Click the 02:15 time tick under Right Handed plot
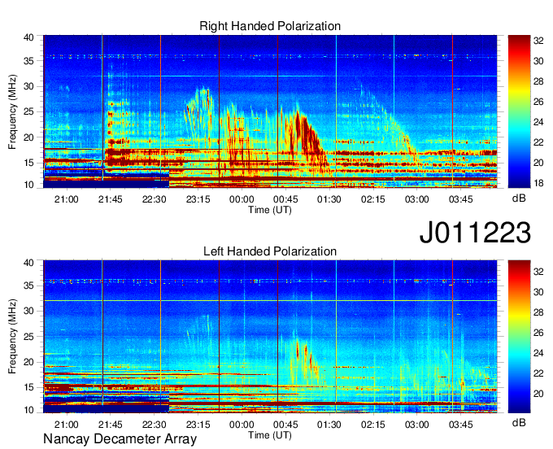Image resolution: width=553 pixels, height=449 pixels. coord(373,199)
